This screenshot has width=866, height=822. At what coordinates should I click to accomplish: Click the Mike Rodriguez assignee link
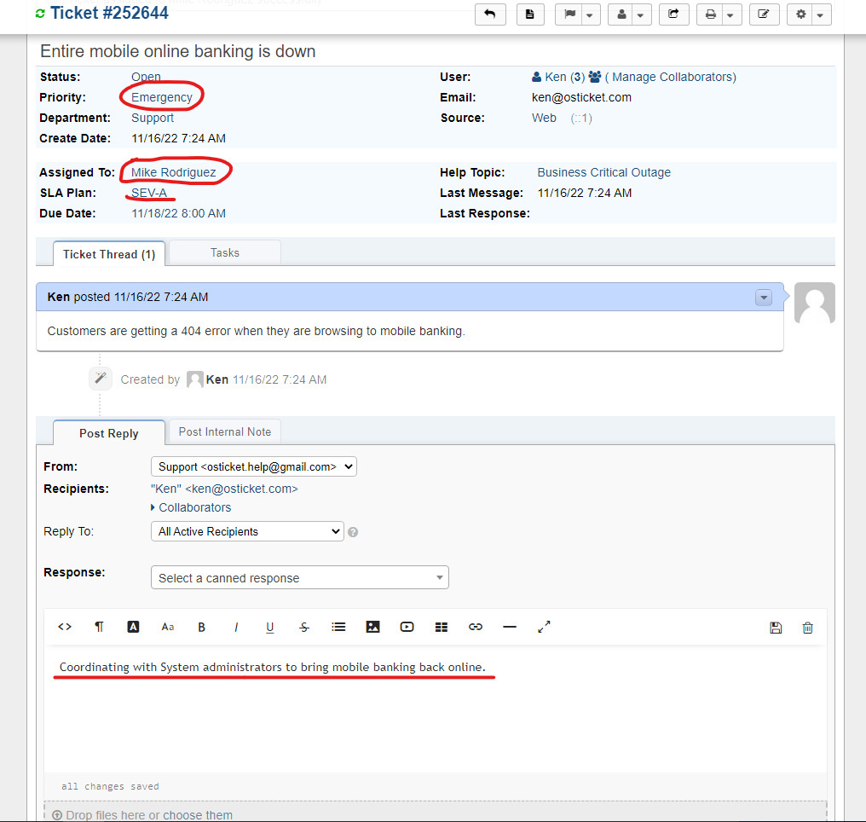pyautogui.click(x=173, y=172)
